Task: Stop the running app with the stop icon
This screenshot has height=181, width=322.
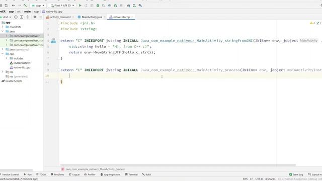Action: [x=121, y=6]
